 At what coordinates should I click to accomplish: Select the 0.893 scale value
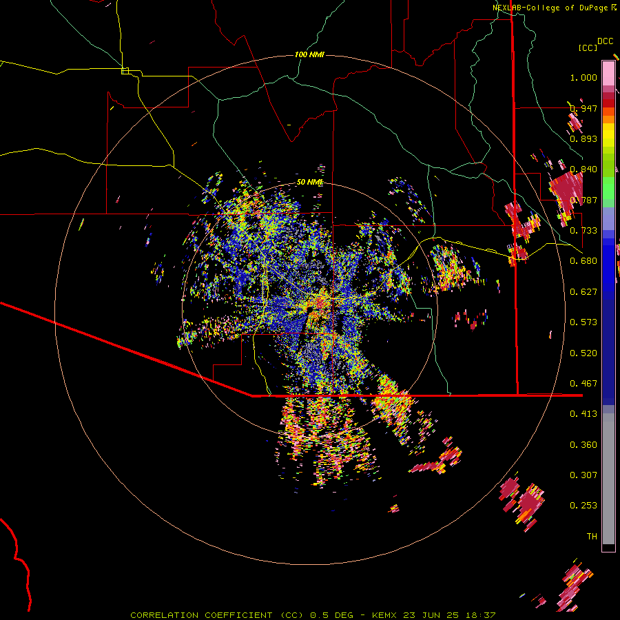pos(583,138)
